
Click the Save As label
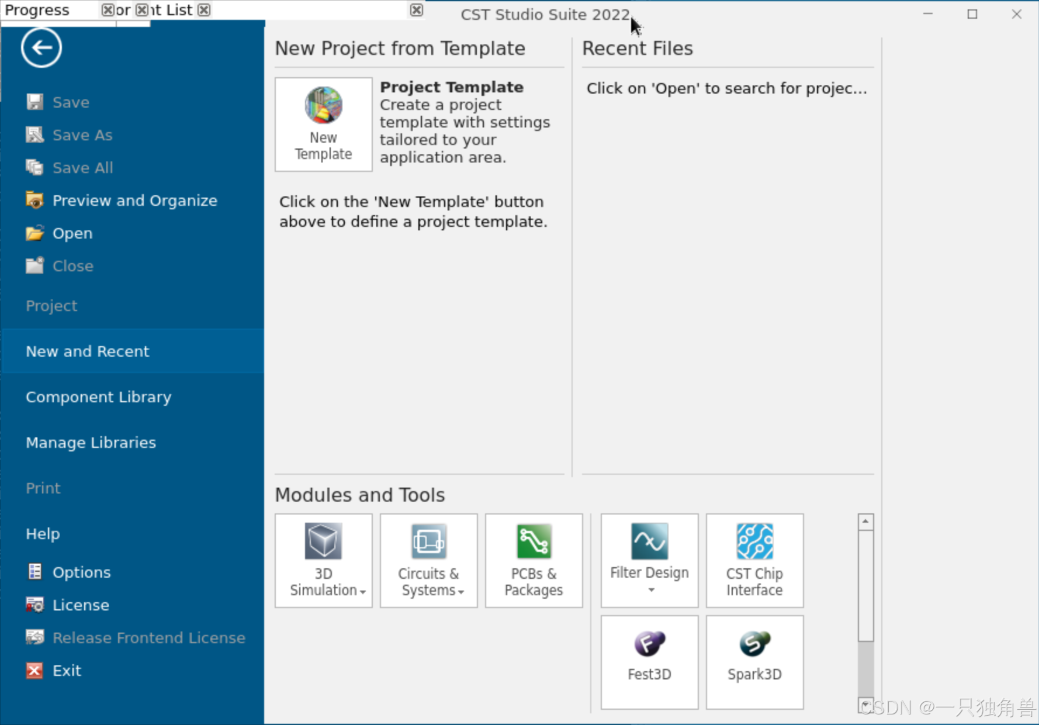coord(82,135)
